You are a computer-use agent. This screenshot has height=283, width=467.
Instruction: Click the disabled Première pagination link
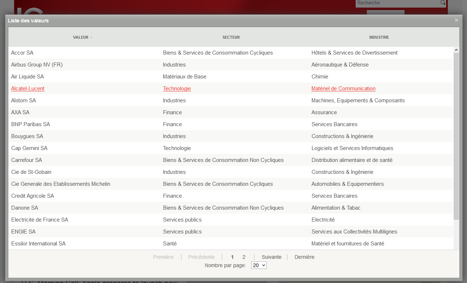pyautogui.click(x=163, y=257)
